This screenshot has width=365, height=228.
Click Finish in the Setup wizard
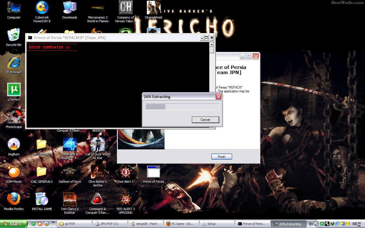pos(222,156)
